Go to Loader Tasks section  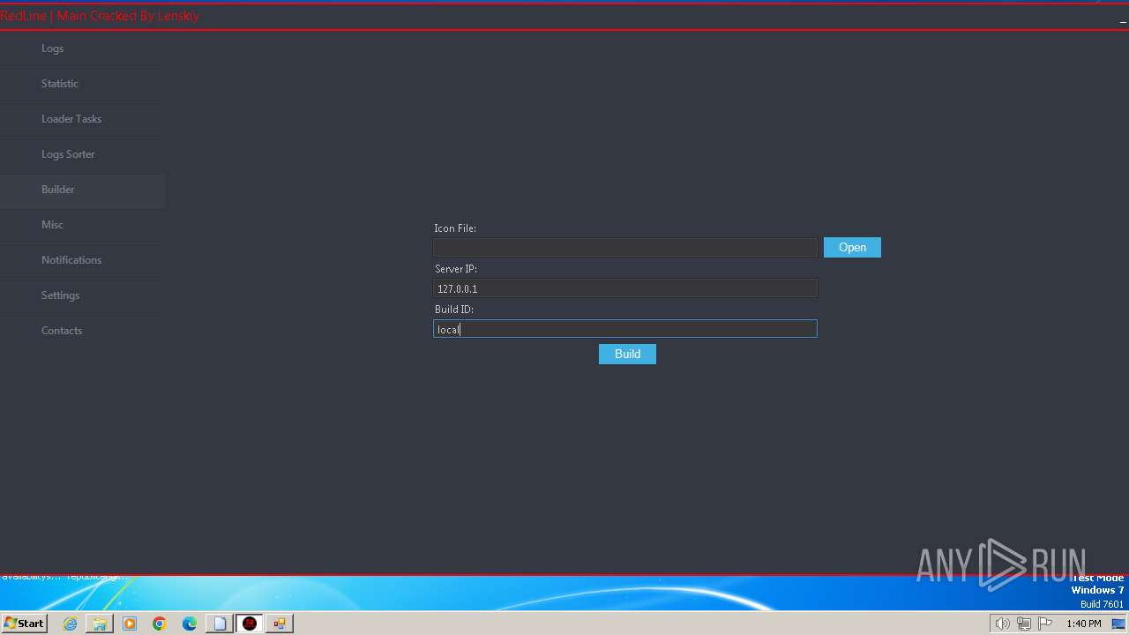82,119
